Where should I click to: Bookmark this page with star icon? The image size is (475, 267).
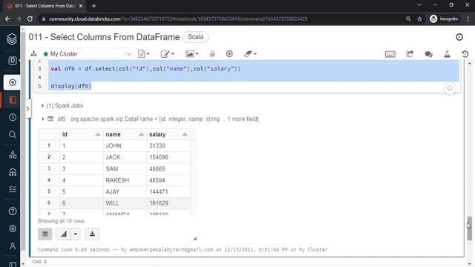tap(419, 19)
